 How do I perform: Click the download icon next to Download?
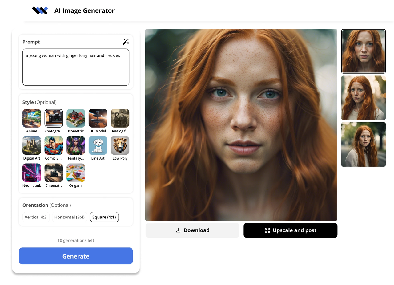[x=178, y=230]
